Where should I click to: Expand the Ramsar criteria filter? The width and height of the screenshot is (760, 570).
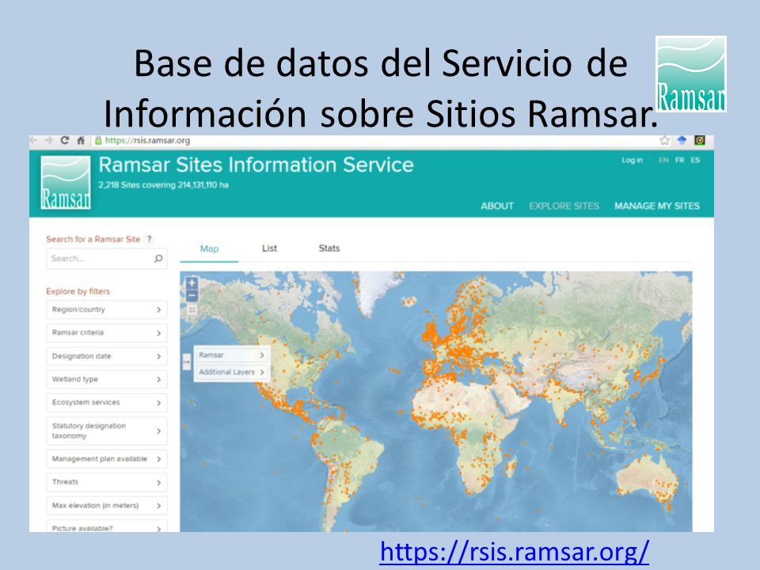107,333
